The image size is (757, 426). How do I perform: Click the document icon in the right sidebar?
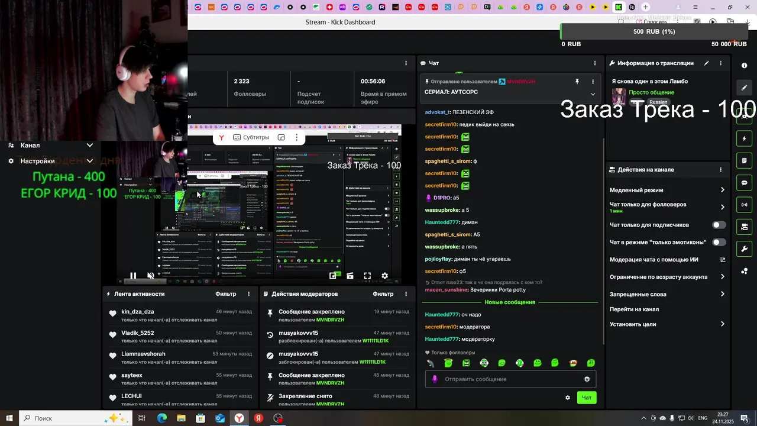tap(745, 160)
